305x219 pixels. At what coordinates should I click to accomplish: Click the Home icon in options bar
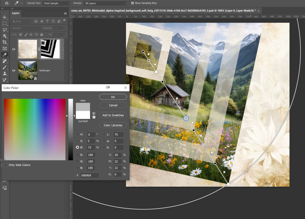point(6,3)
